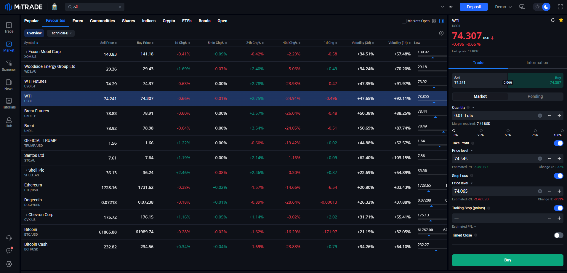Expand the account dropdown chevron in header
This screenshot has height=273, width=567.
point(442,7)
